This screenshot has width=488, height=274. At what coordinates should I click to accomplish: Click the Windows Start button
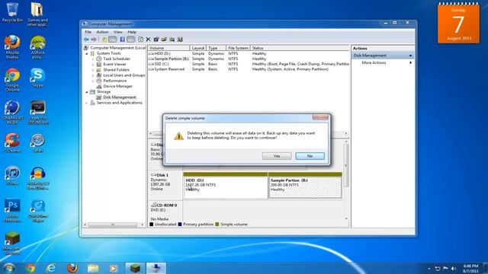8,268
